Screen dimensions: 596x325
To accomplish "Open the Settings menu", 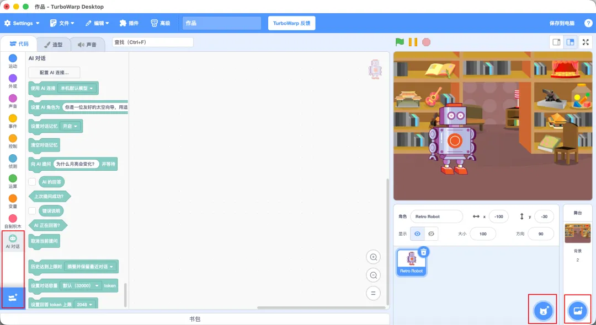I will (22, 23).
